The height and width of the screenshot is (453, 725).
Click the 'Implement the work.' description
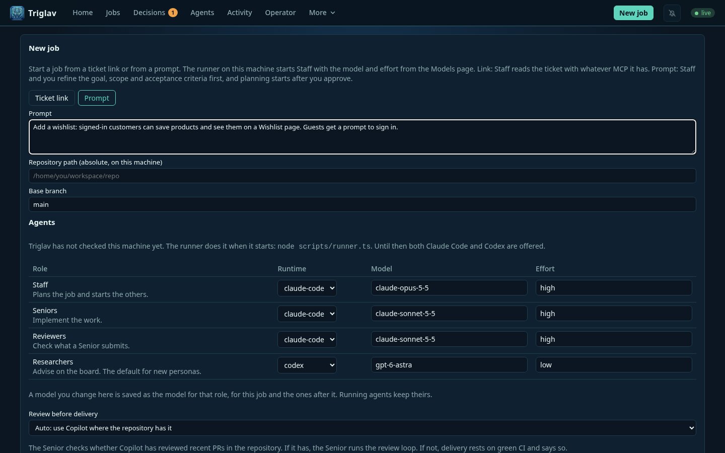67,320
